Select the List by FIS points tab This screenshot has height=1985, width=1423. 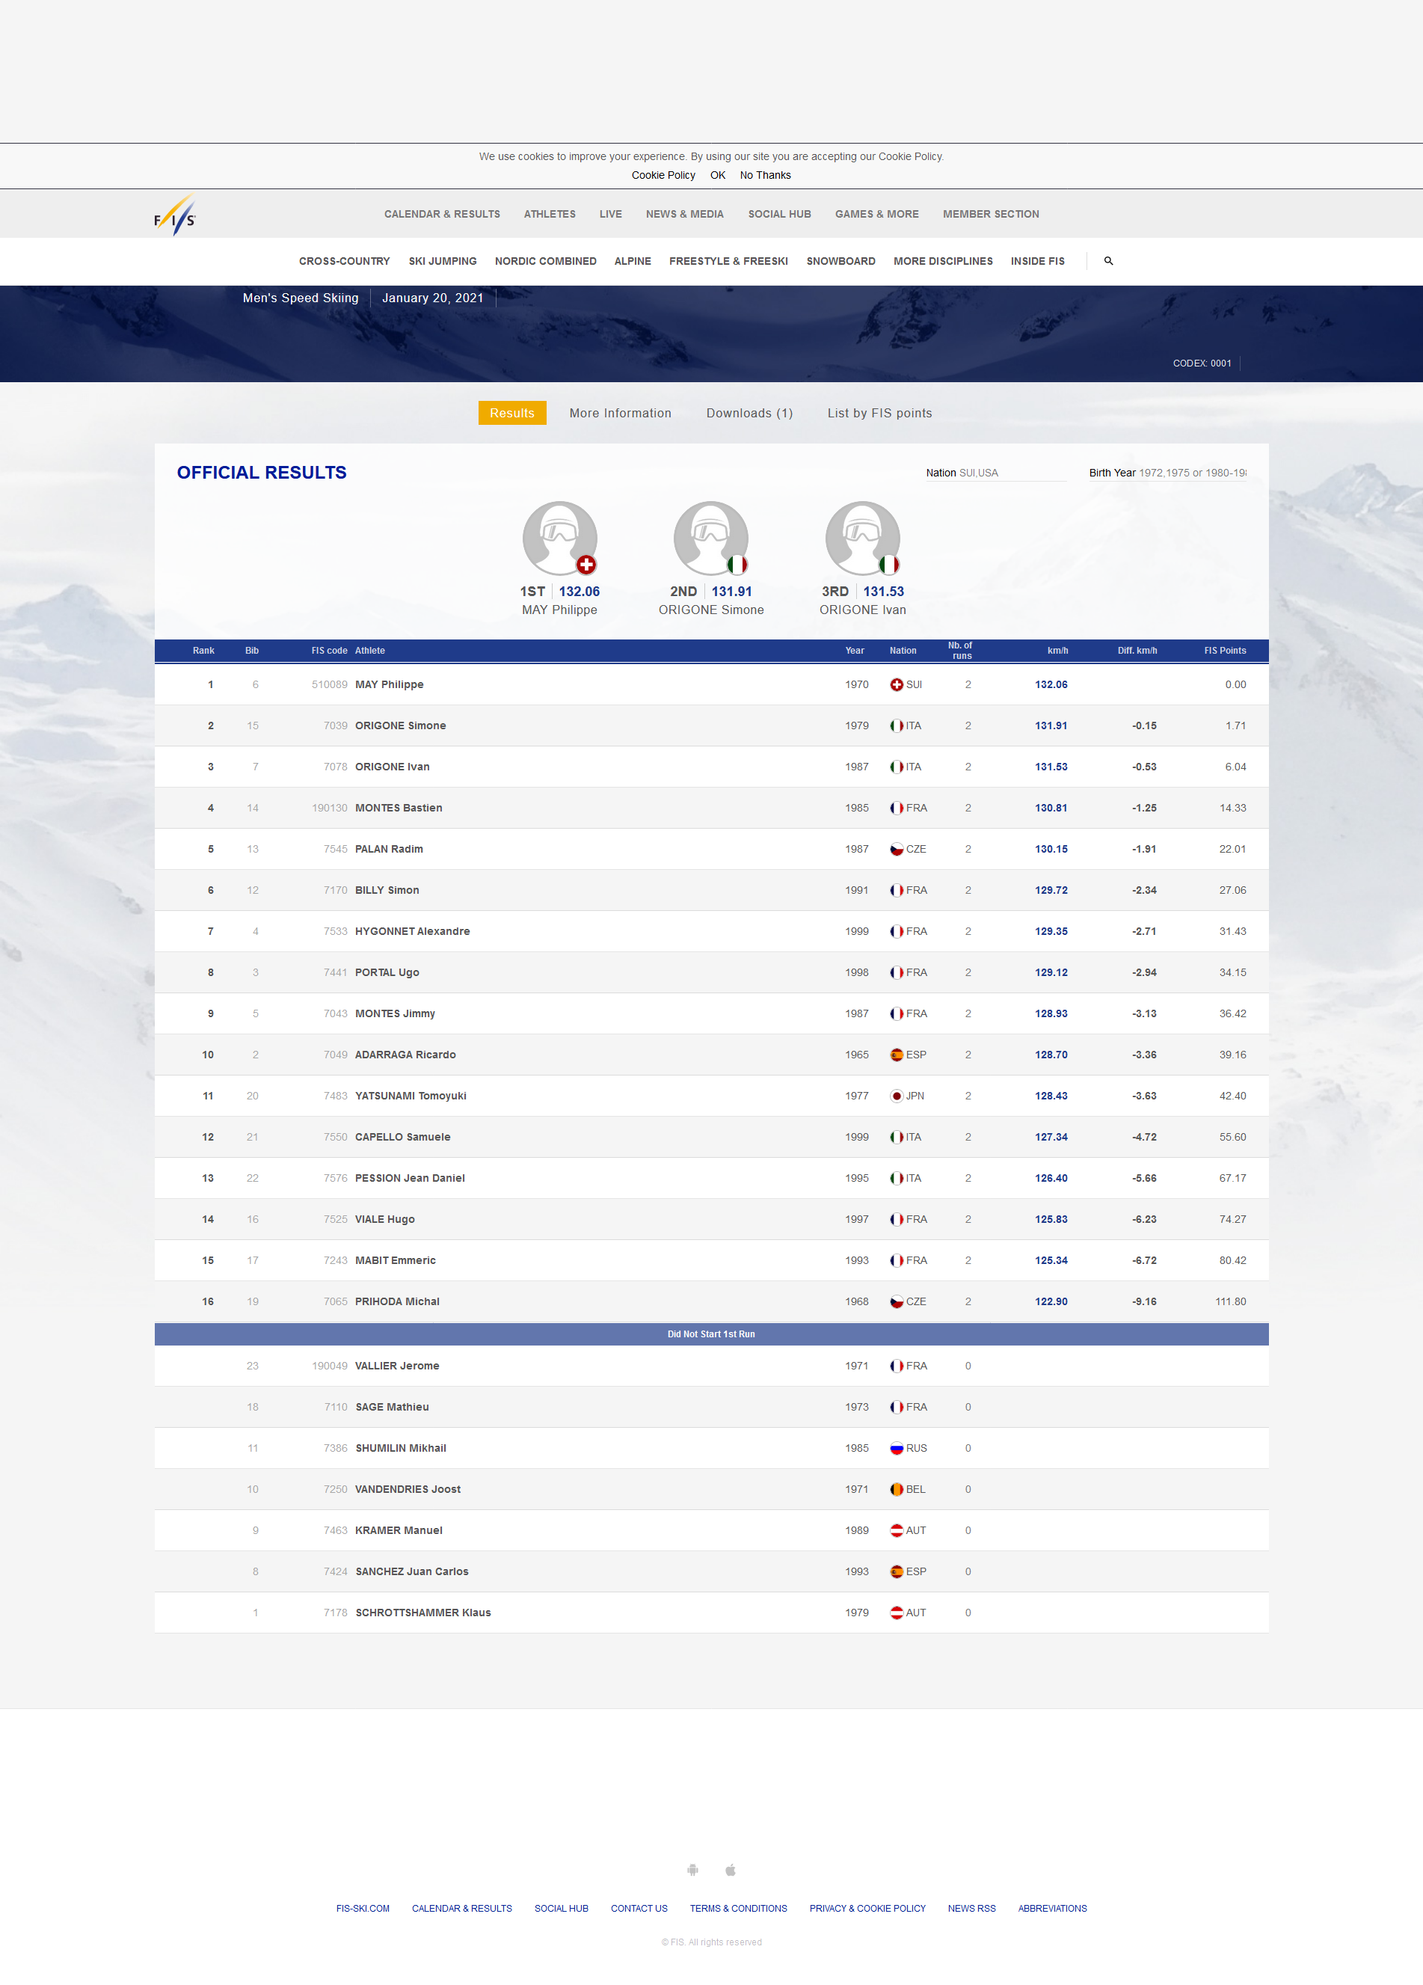pos(879,413)
